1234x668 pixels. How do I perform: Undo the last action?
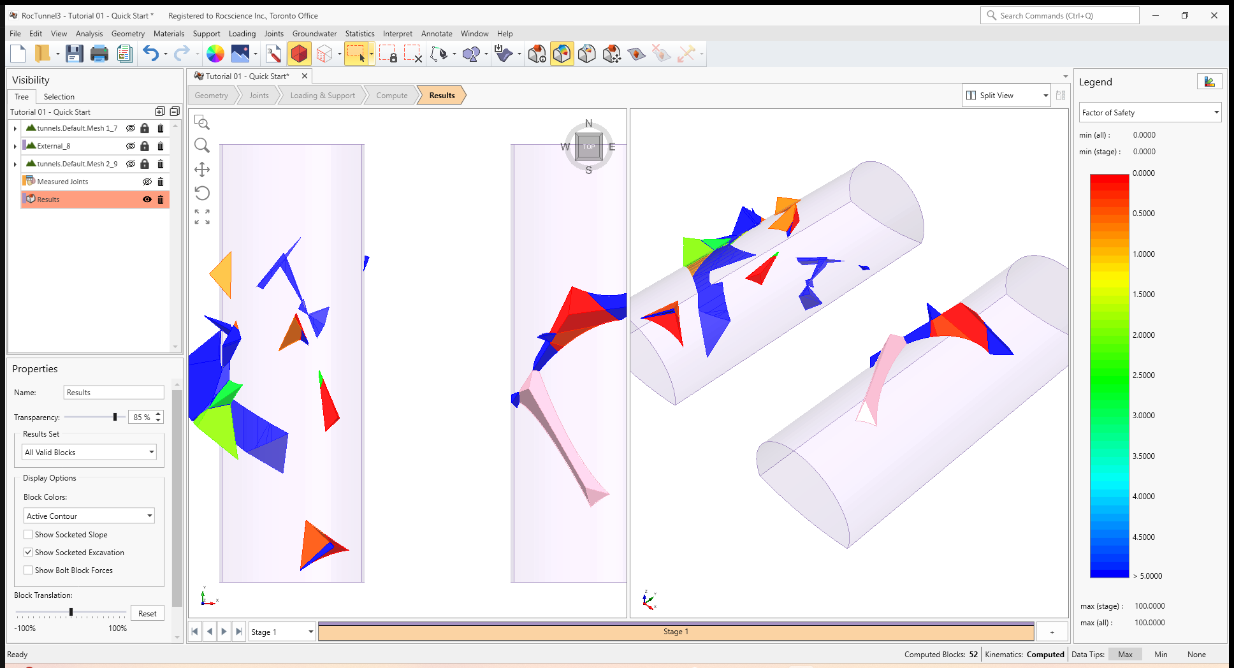[151, 54]
